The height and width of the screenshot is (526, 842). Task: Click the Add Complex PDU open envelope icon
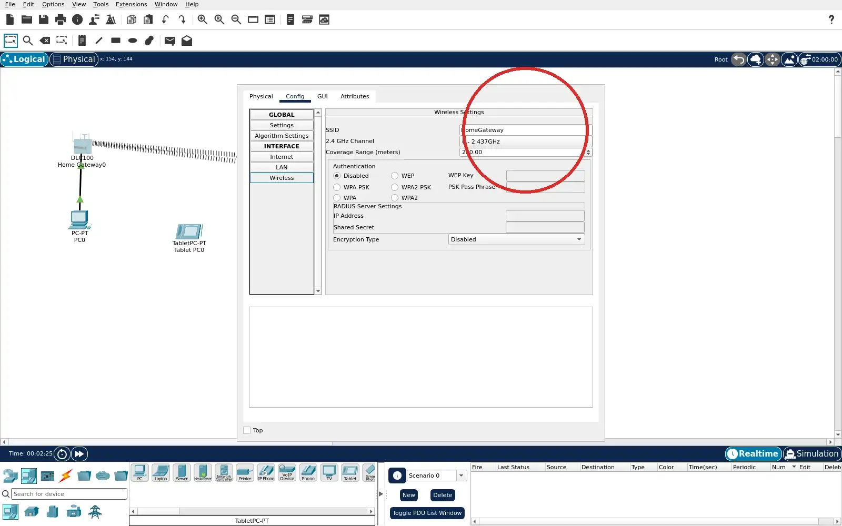(187, 41)
